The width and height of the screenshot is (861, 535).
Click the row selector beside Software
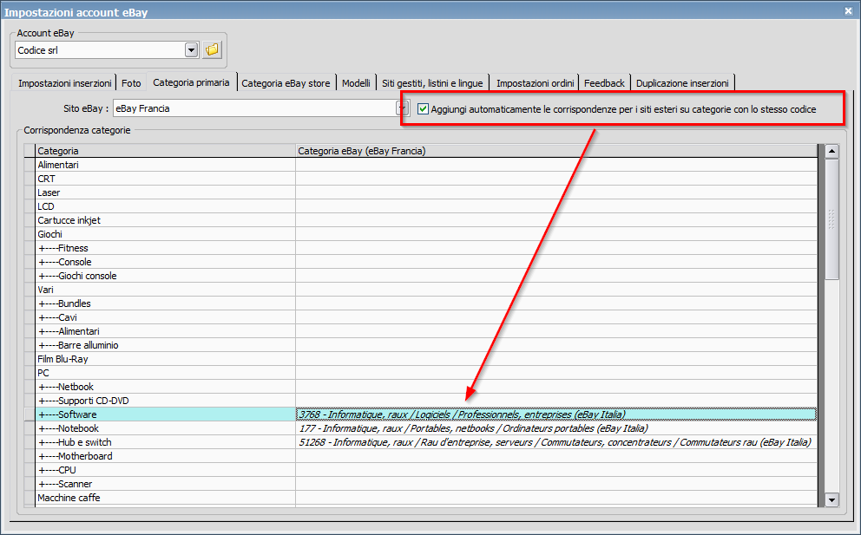(30, 414)
